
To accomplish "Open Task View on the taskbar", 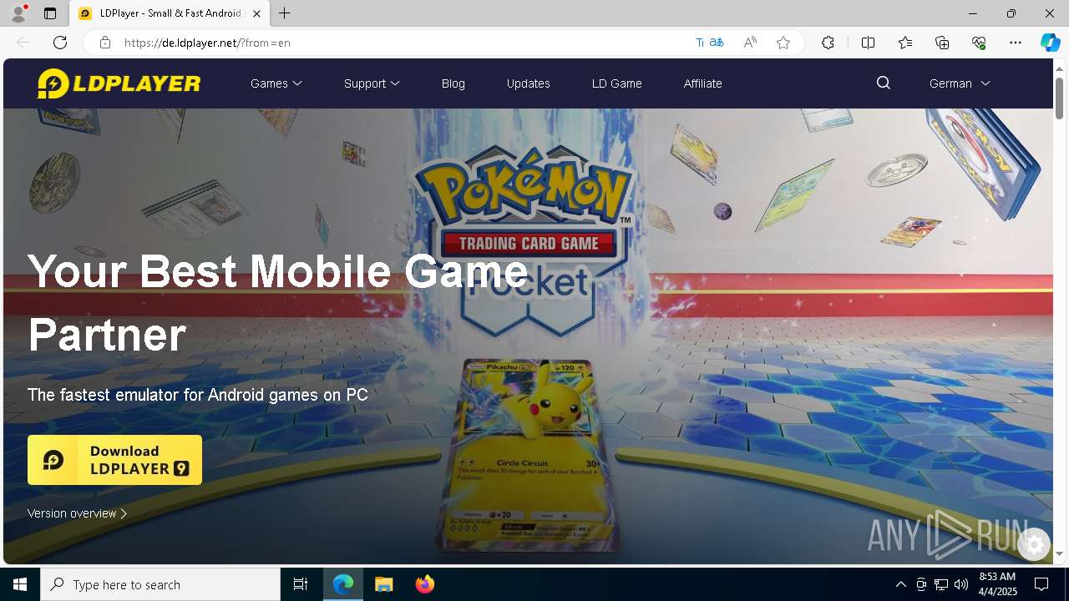I will pyautogui.click(x=301, y=584).
